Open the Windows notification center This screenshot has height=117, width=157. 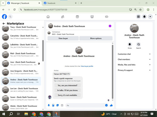point(152,114)
